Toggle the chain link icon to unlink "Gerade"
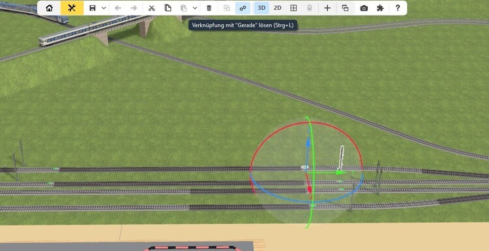489x251 pixels. (243, 8)
